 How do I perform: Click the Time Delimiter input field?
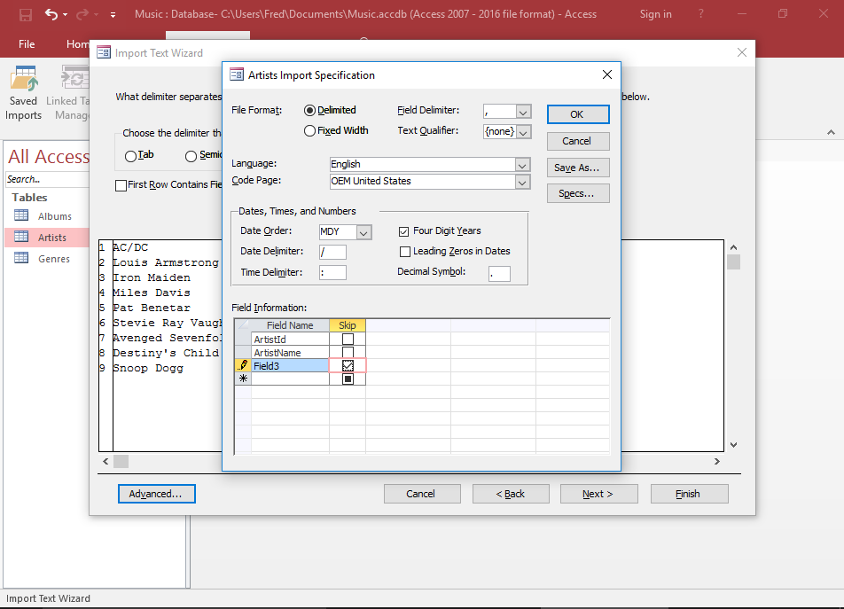332,272
